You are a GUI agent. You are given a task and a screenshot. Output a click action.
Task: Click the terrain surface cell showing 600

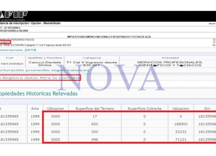click(94, 124)
